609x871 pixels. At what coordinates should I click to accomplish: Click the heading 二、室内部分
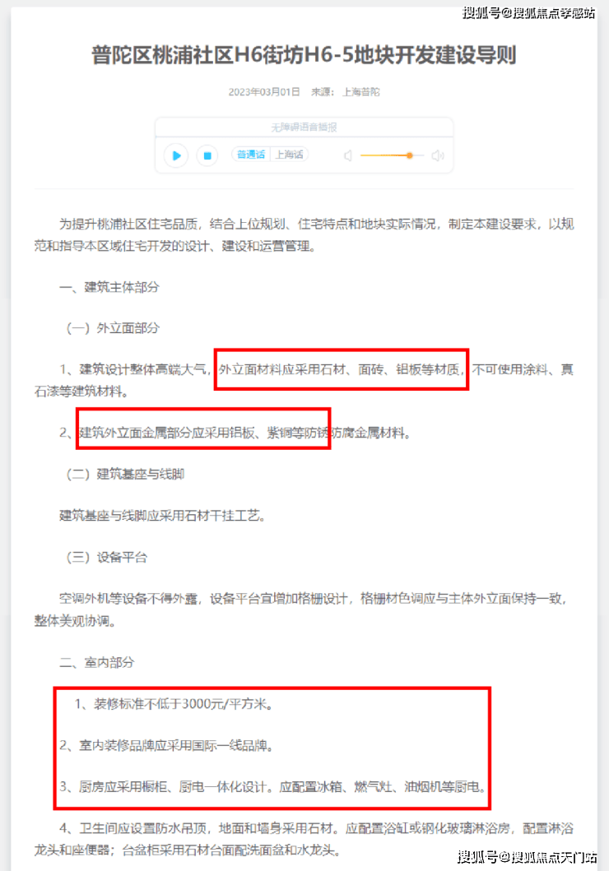click(97, 663)
